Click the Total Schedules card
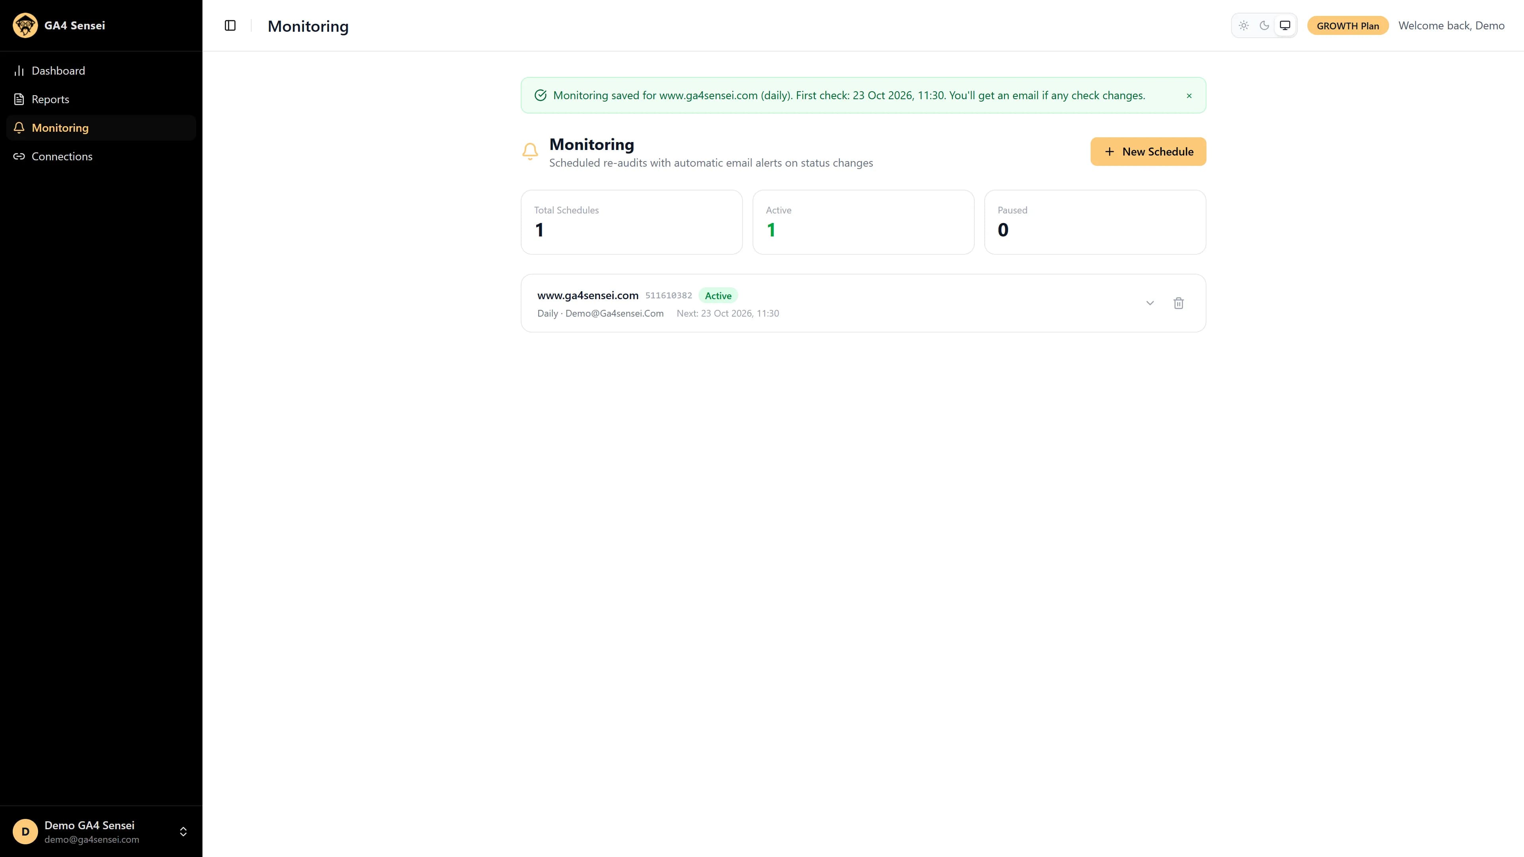 [631, 222]
